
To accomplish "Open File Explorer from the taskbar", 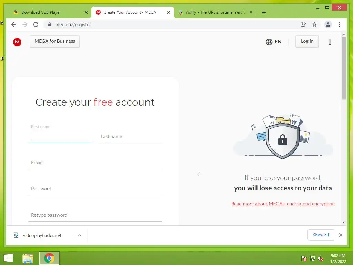I will pyautogui.click(x=28, y=258).
